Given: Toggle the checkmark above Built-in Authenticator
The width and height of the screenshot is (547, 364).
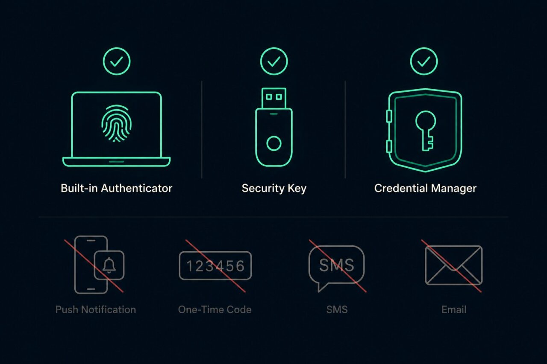Looking at the screenshot, I should 117,62.
